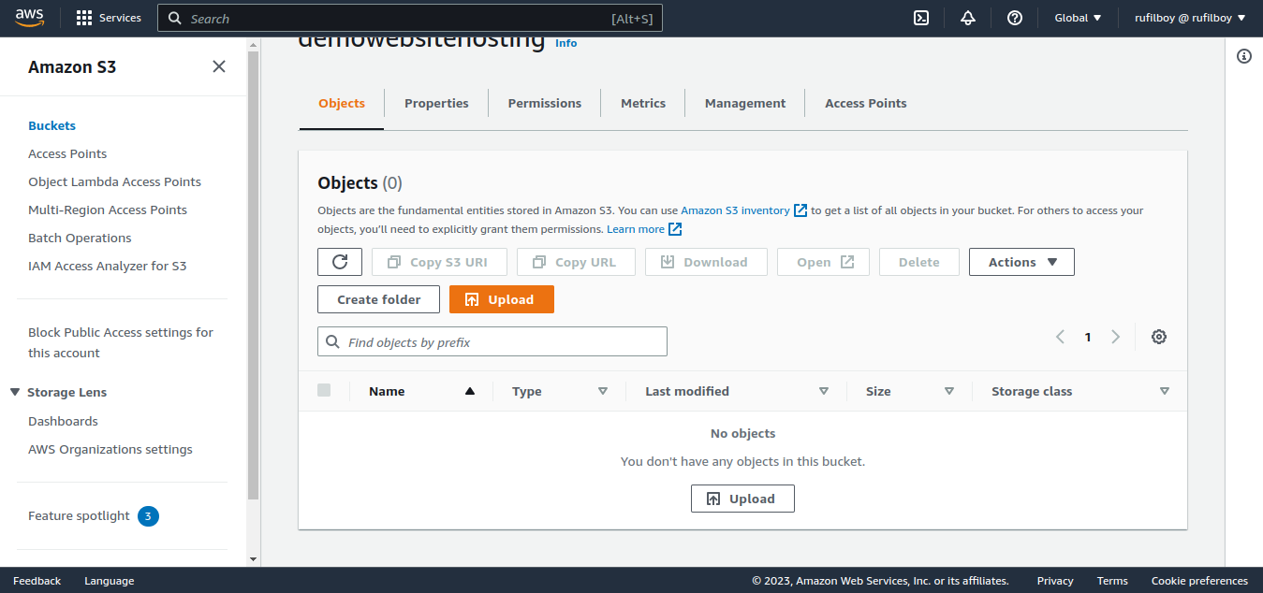Switch to the Permissions tab
1263x593 pixels.
tap(545, 103)
